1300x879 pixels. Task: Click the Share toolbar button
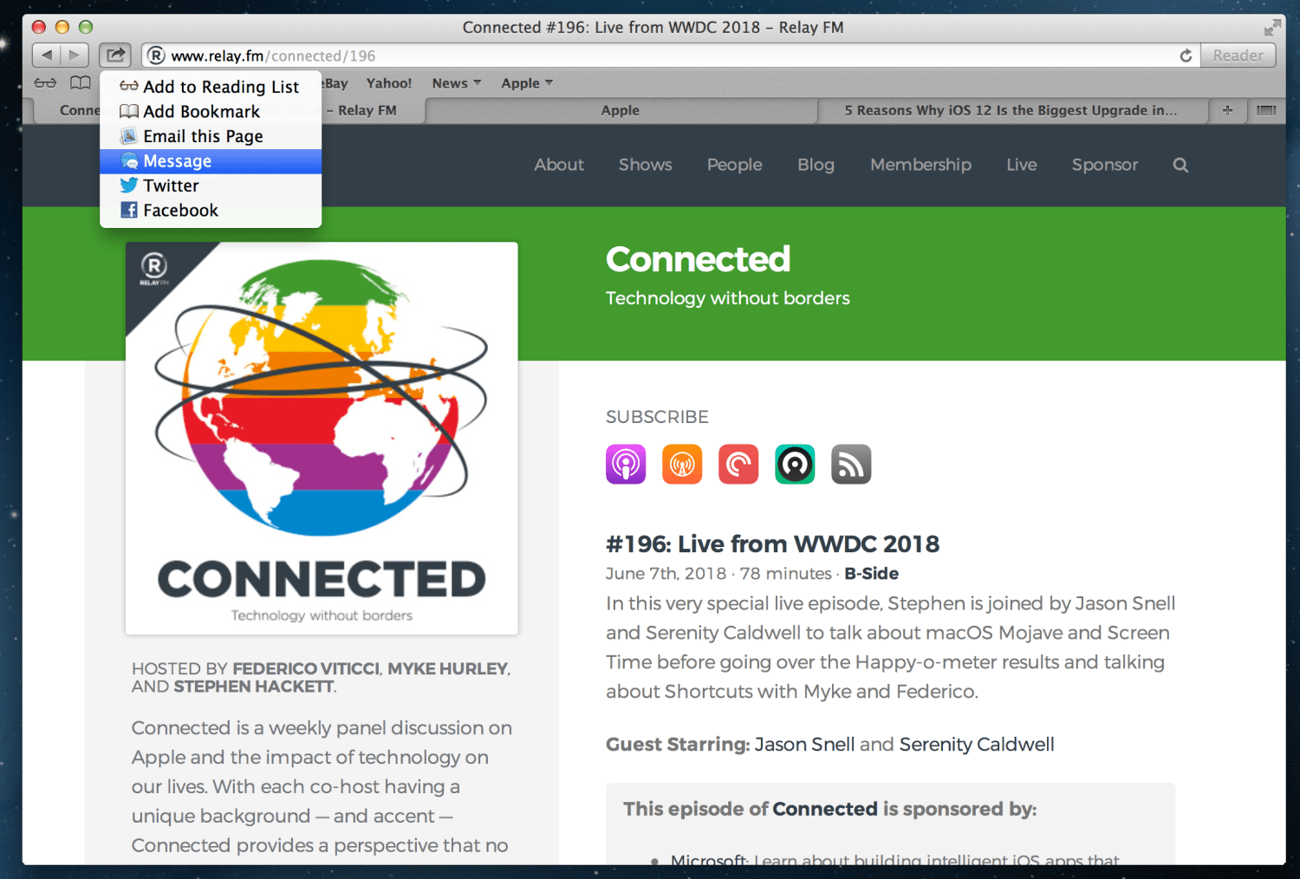114,55
